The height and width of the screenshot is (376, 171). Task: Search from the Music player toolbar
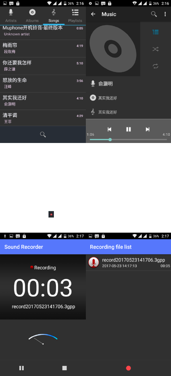154,14
